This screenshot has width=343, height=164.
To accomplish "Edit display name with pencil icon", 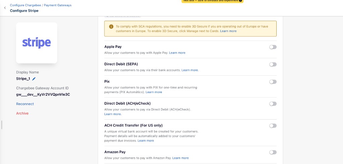I will 34,79.
